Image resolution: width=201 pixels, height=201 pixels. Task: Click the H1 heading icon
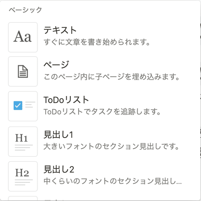[23, 141]
